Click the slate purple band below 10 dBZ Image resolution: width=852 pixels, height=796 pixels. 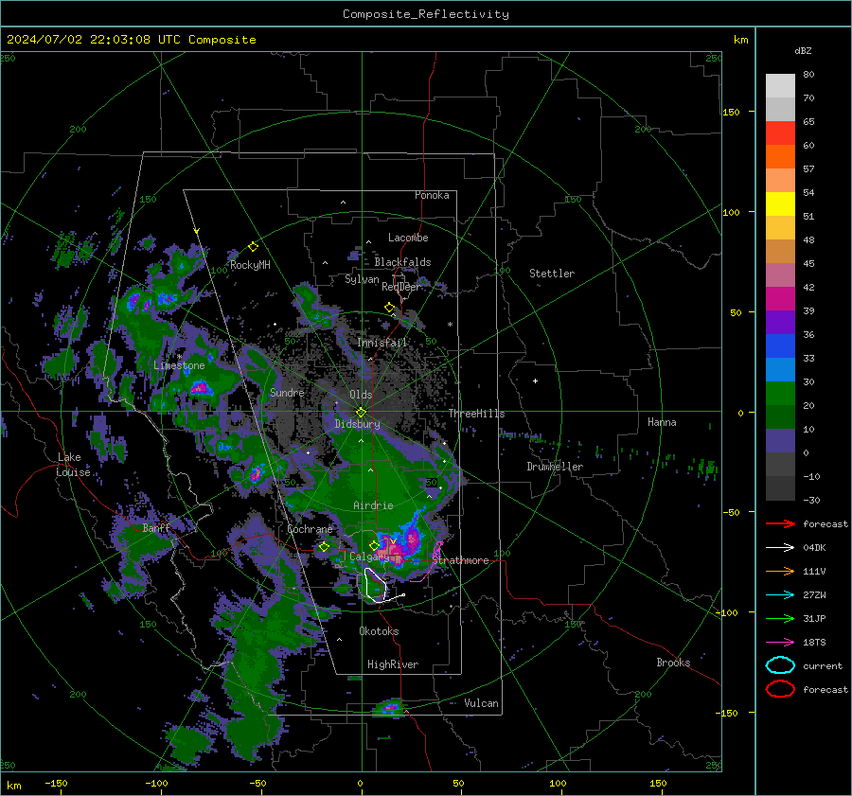click(x=780, y=440)
